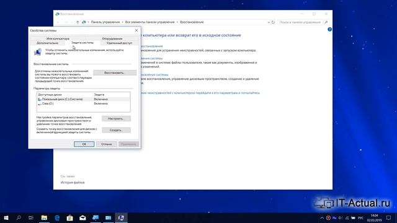Open the Удаленный доступ tab
The height and width of the screenshot is (223, 397).
tap(119, 43)
